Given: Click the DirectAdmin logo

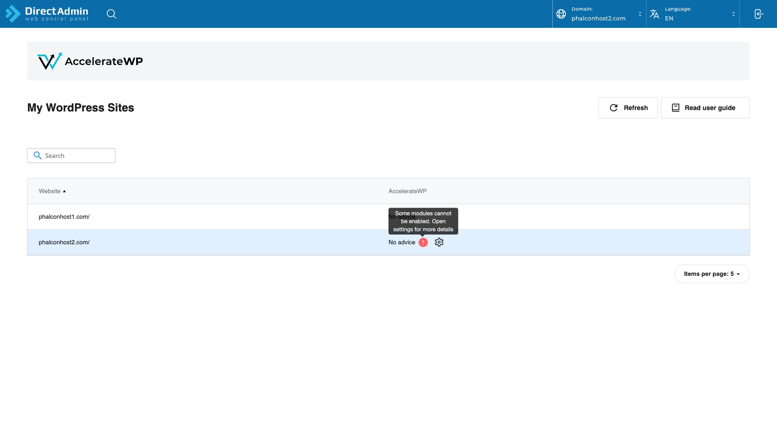Looking at the screenshot, I should click(x=46, y=13).
